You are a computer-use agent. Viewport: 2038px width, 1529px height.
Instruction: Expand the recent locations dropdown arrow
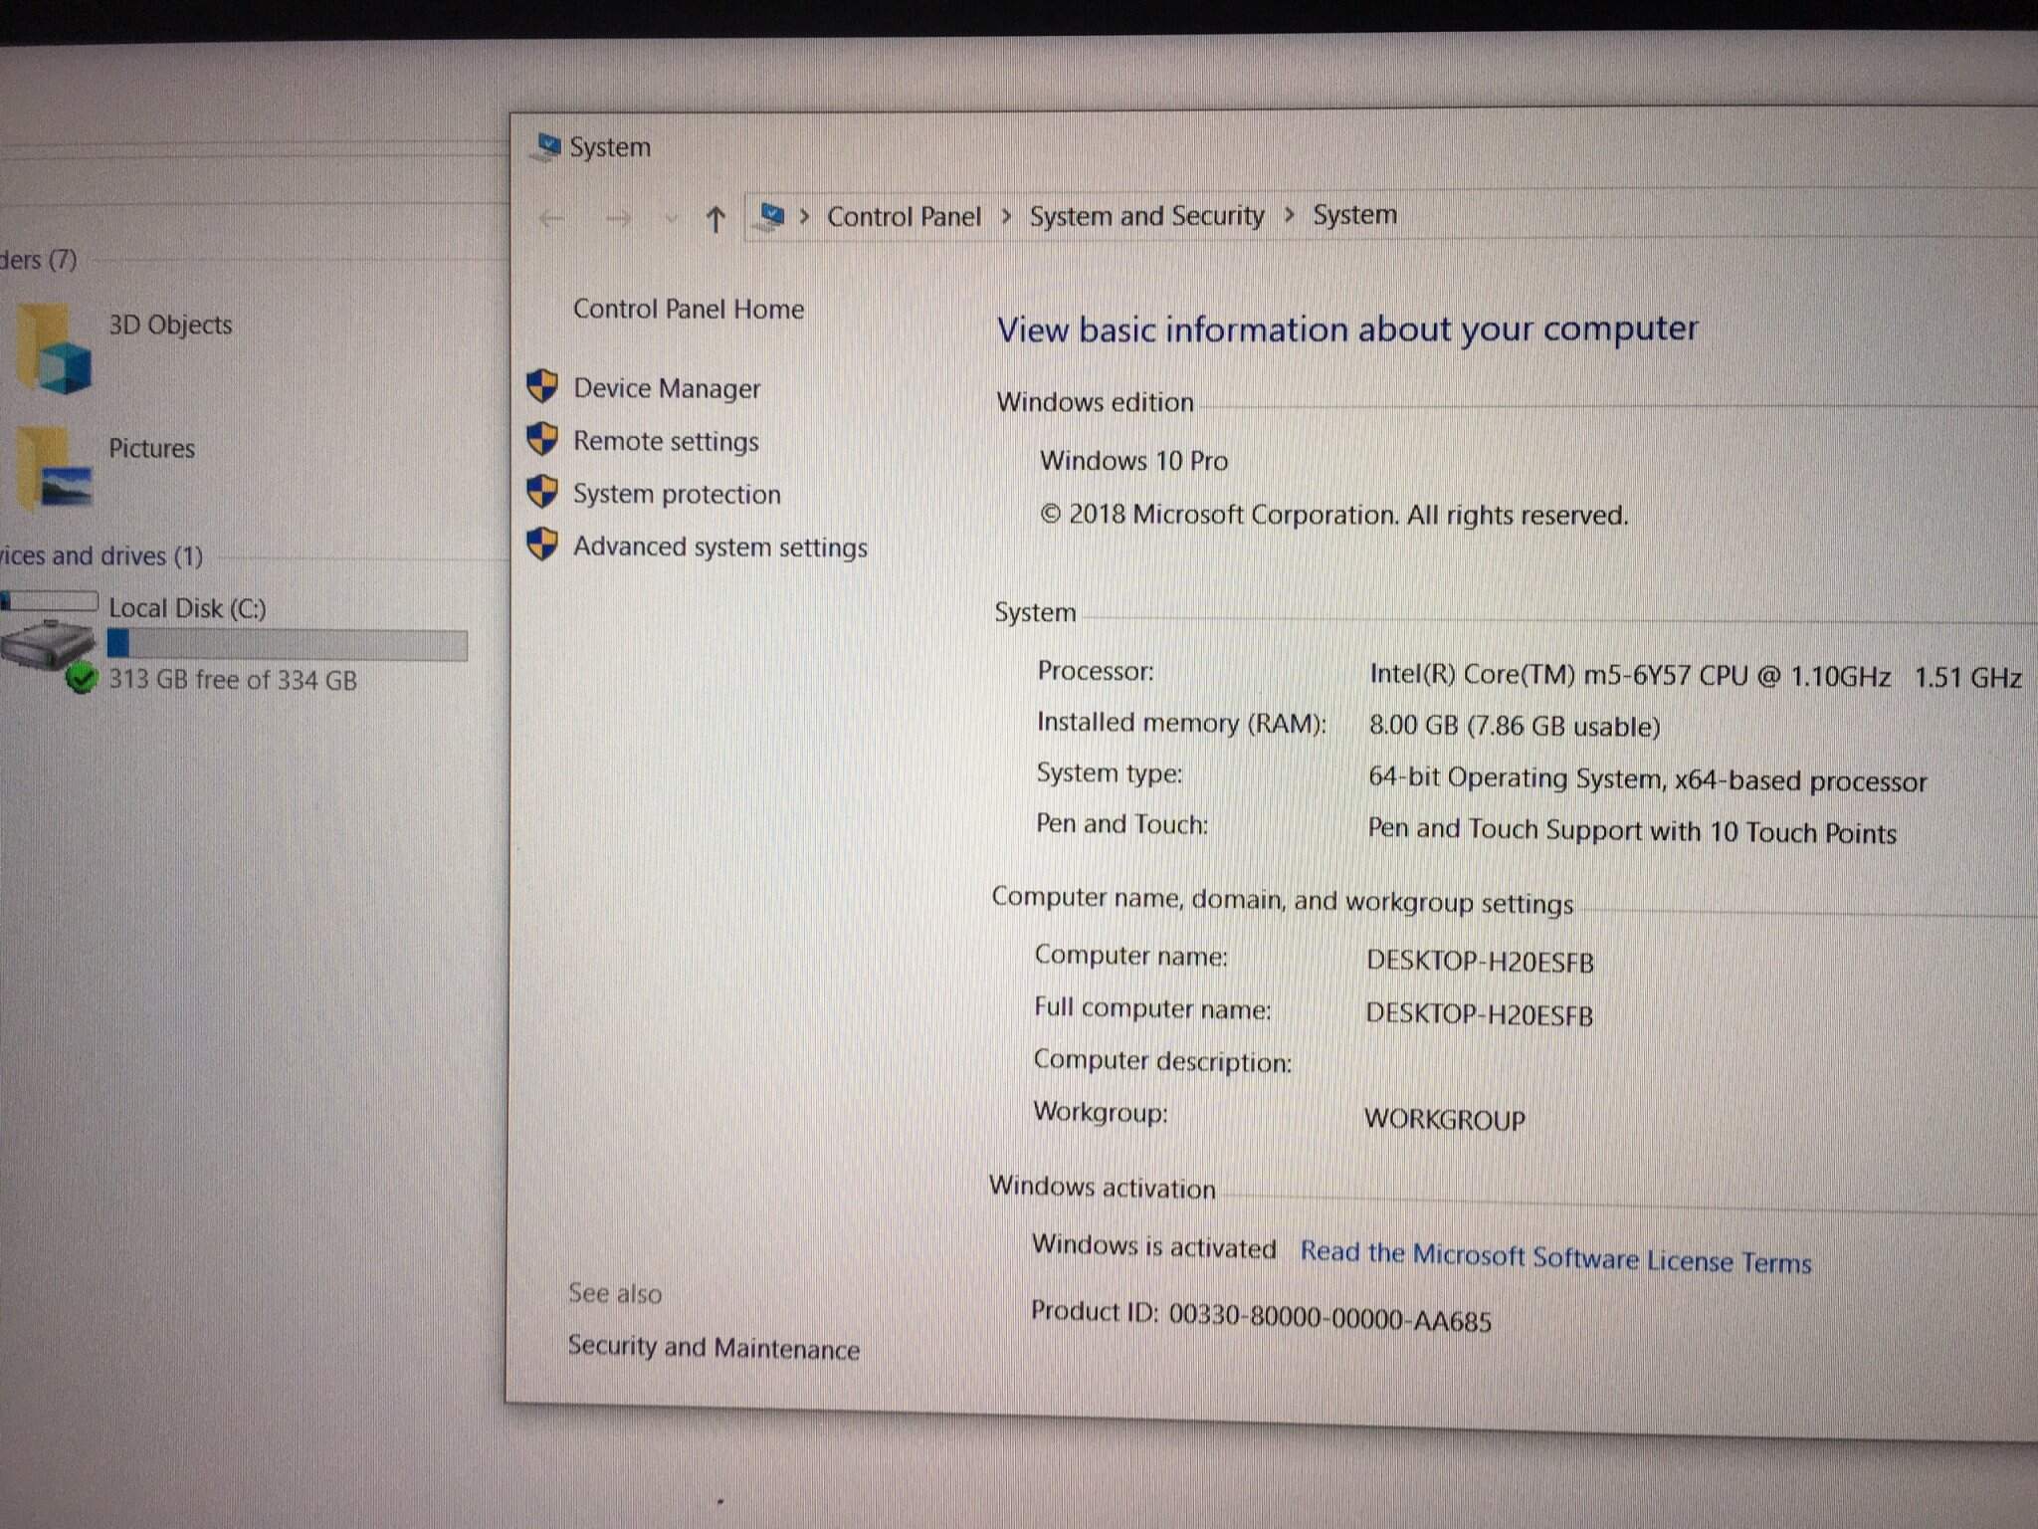[x=671, y=219]
